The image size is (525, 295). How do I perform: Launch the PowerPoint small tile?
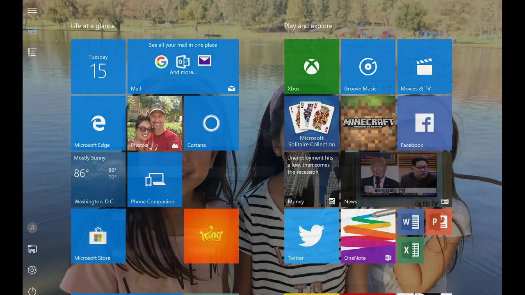(x=439, y=222)
